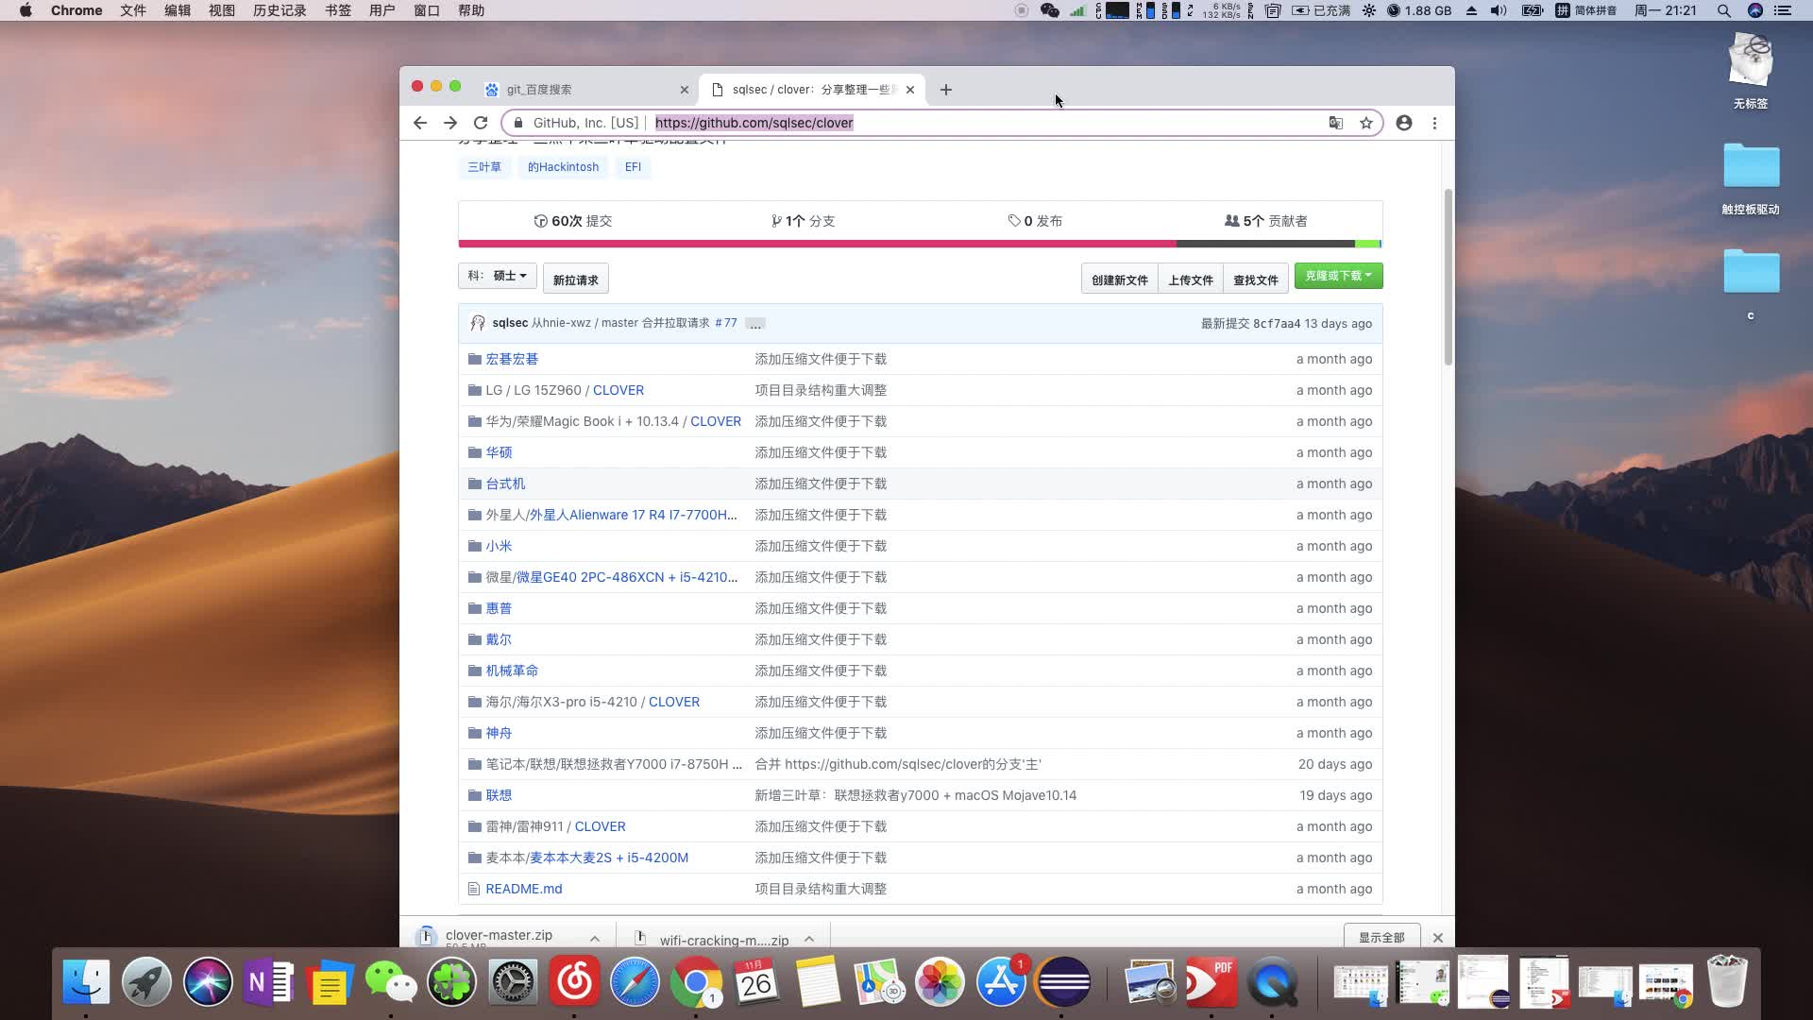The height and width of the screenshot is (1020, 1813).
Task: Click the back navigation arrow
Action: click(421, 122)
